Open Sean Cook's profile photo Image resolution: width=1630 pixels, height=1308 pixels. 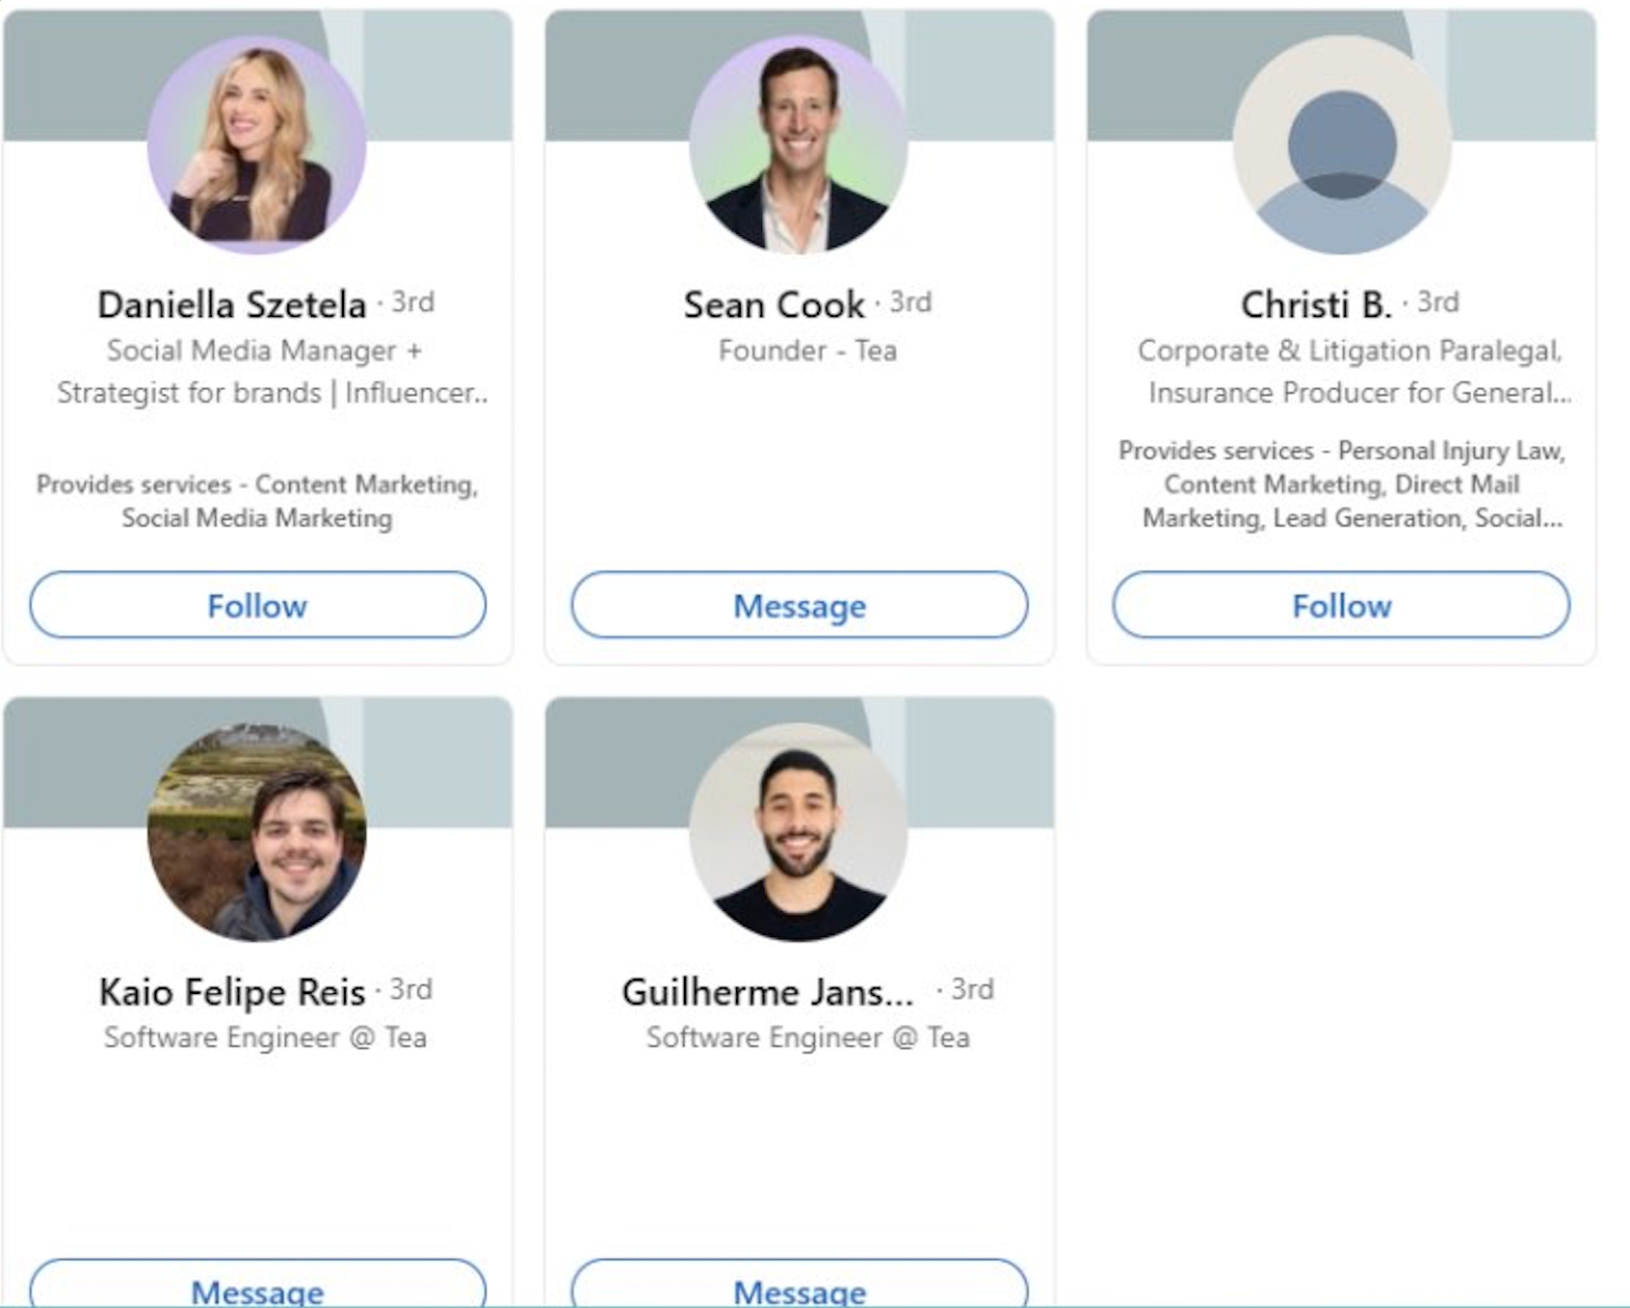tap(799, 144)
